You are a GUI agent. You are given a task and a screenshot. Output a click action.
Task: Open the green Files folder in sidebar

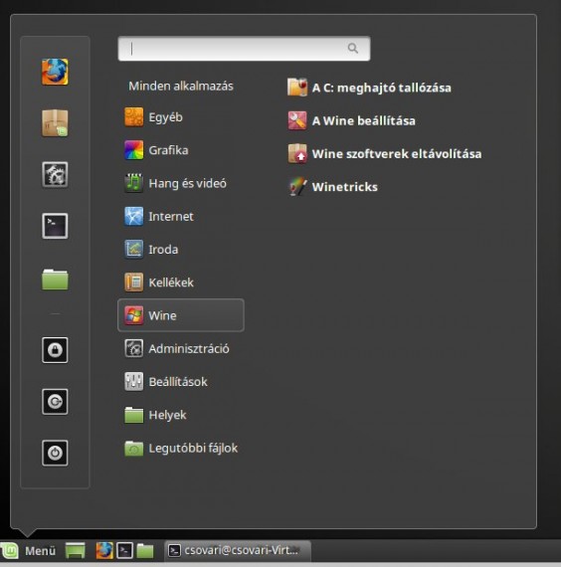point(55,280)
